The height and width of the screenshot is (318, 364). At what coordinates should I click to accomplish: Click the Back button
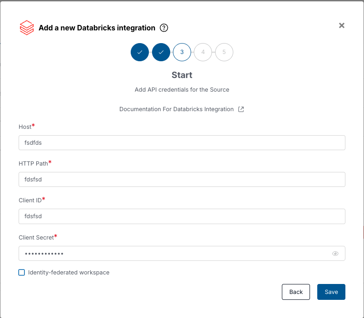click(x=296, y=292)
